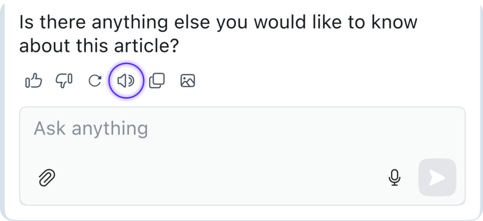Image resolution: width=483 pixels, height=221 pixels.
Task: Enable microphone dictation in the message box
Action: [x=395, y=177]
